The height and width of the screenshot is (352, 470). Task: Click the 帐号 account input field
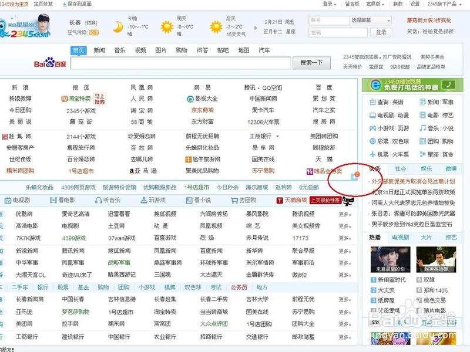click(x=329, y=21)
